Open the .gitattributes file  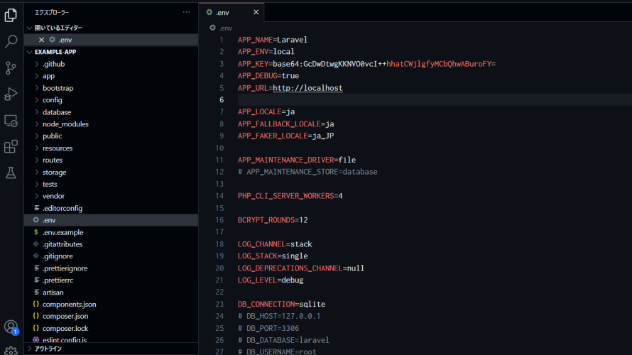(62, 244)
